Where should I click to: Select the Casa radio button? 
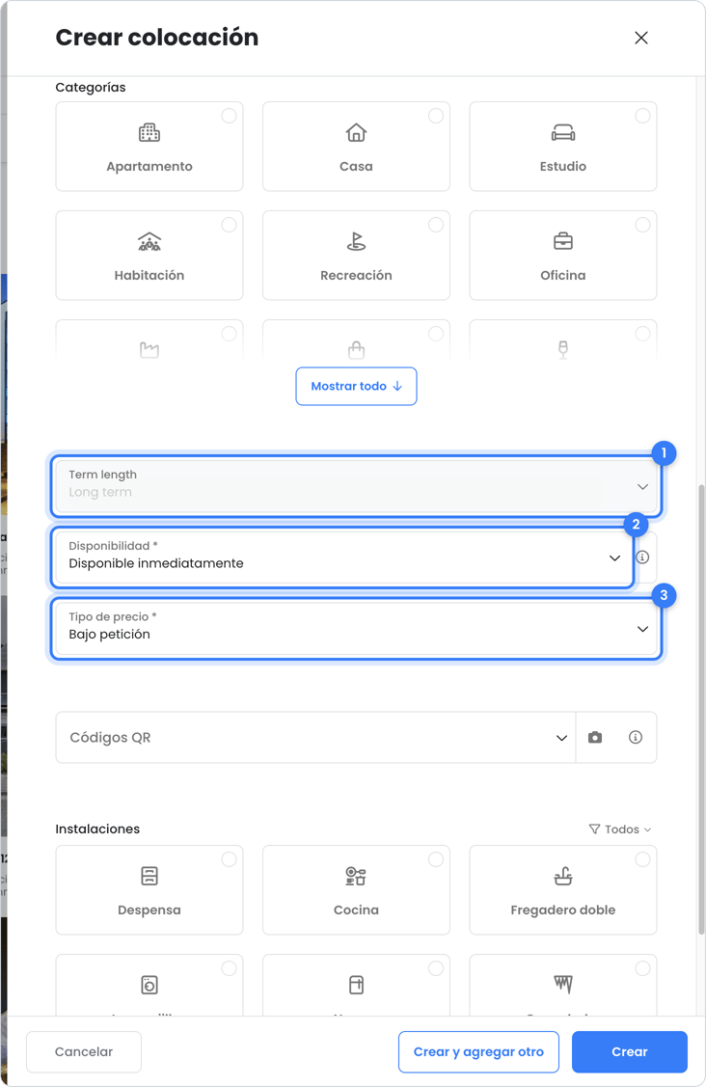pyautogui.click(x=436, y=116)
